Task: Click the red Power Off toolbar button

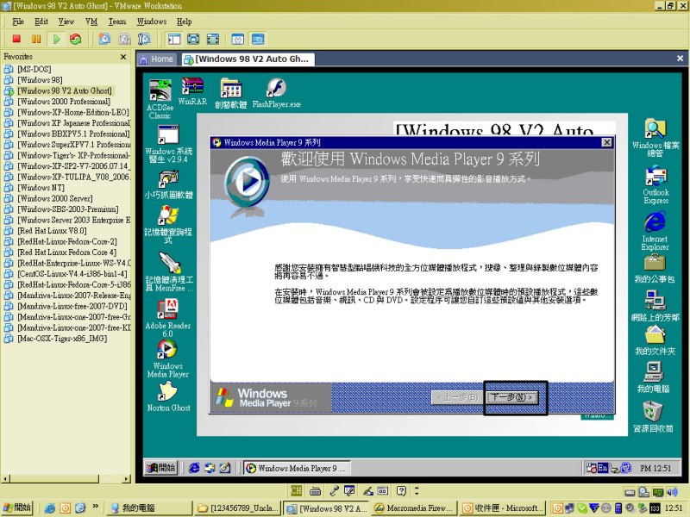Action: pyautogui.click(x=16, y=39)
